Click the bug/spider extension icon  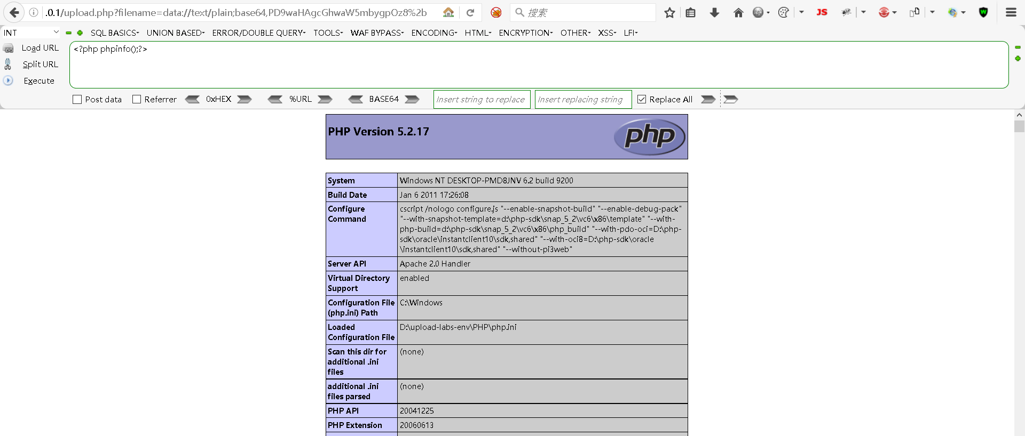pyautogui.click(x=846, y=12)
